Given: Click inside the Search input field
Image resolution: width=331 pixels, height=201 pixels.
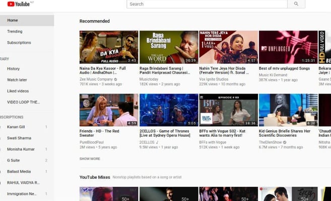Looking at the screenshot, I should tap(207, 4).
